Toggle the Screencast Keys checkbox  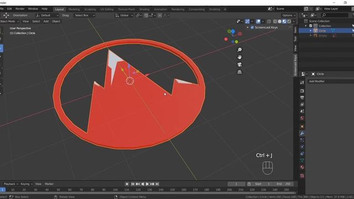(x=252, y=27)
